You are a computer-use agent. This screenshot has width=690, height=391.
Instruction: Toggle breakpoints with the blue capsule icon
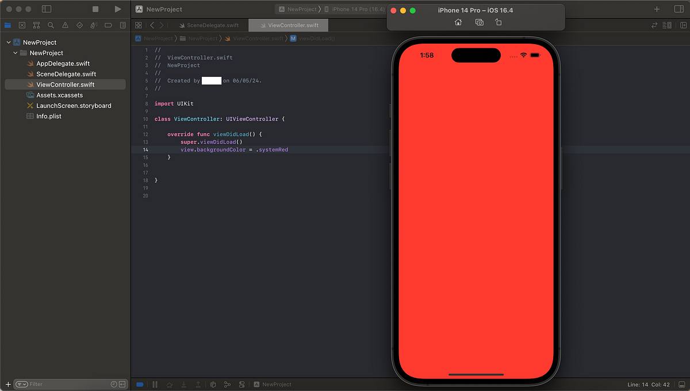tap(140, 384)
